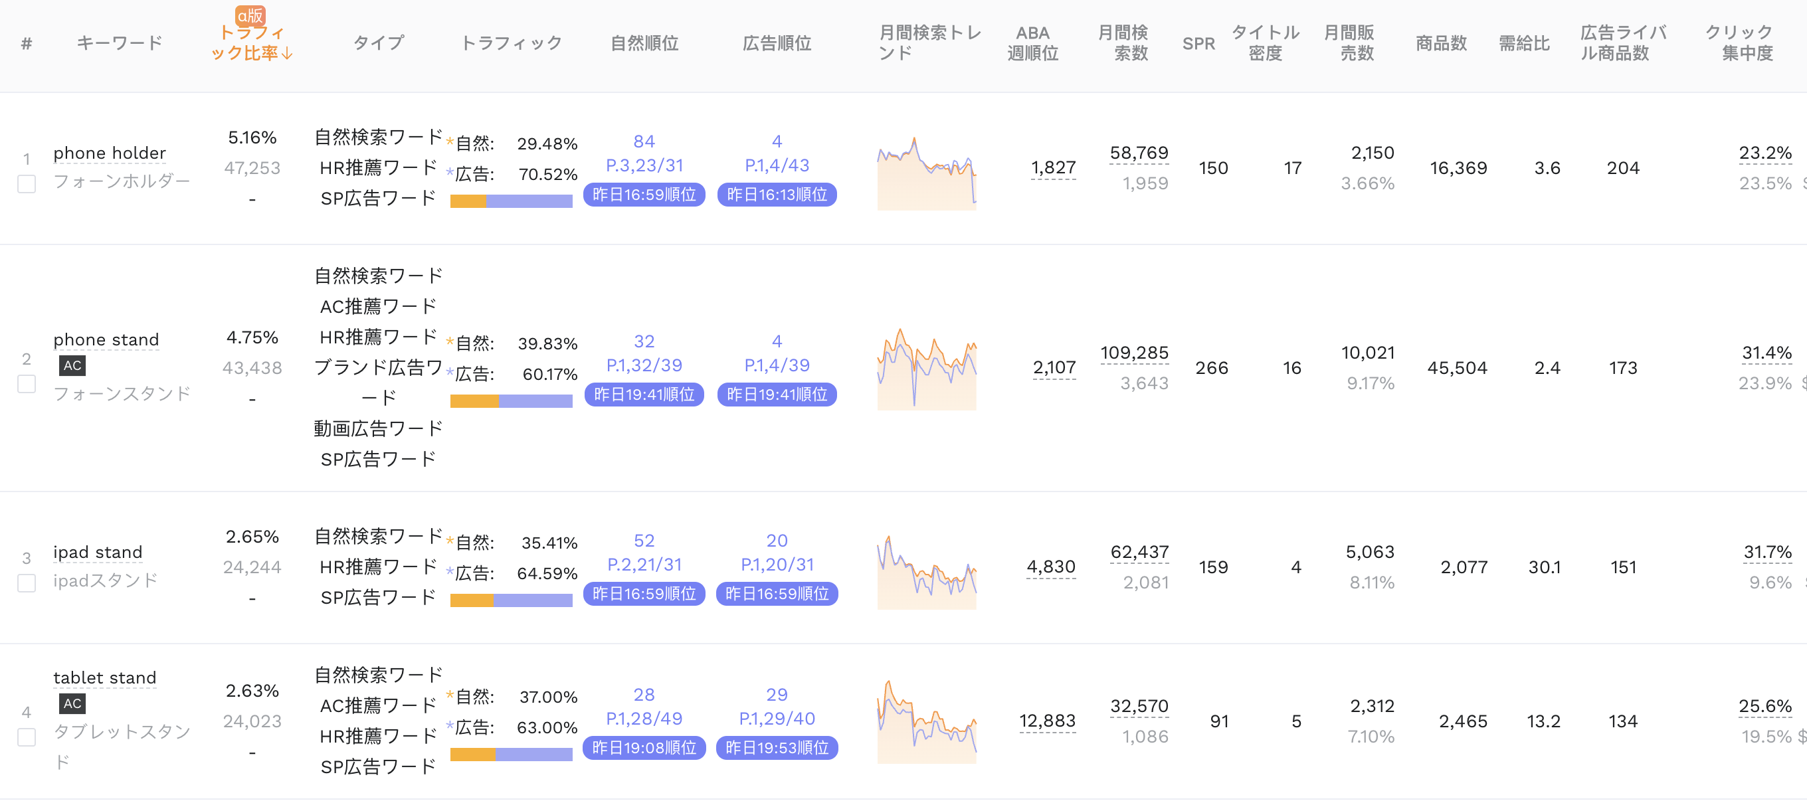Click the クリック集中度 column header

(1739, 43)
